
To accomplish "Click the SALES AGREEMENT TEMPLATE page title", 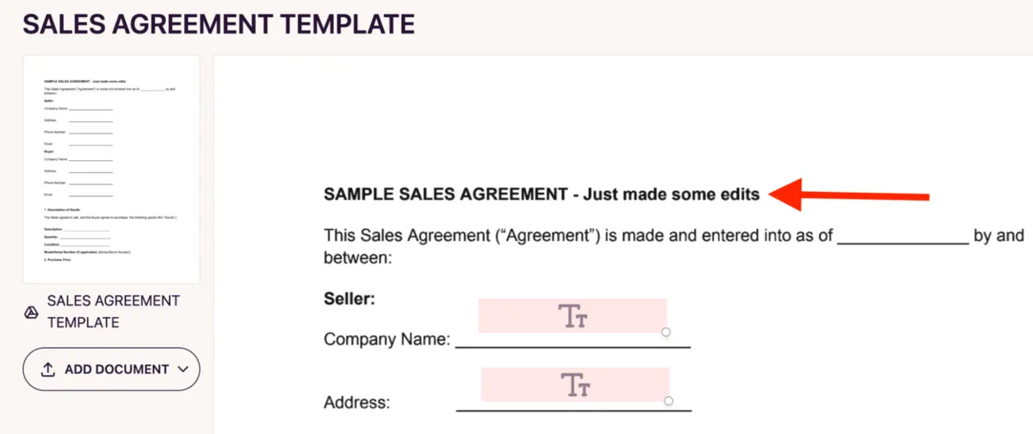I will [x=219, y=24].
